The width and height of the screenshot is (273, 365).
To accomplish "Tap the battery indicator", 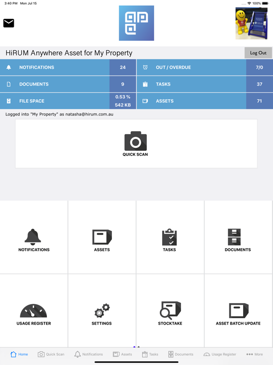I will pos(265,3).
